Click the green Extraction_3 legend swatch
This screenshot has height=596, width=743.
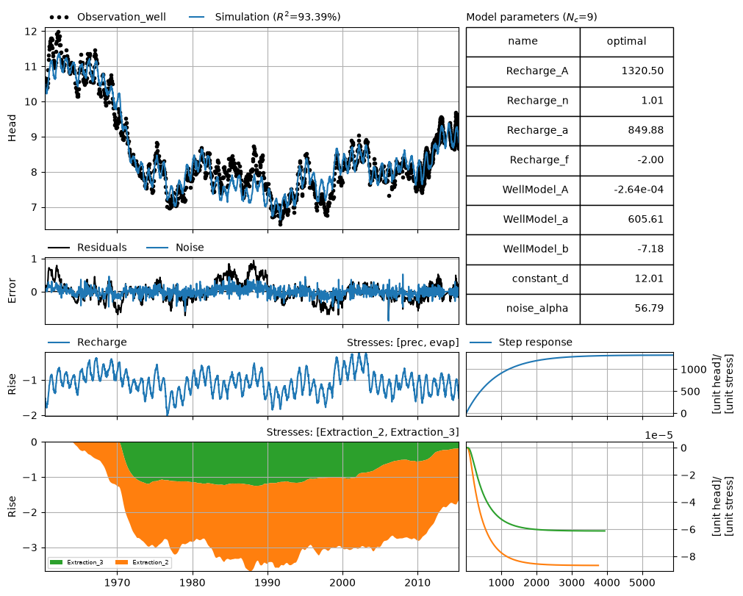(x=56, y=562)
